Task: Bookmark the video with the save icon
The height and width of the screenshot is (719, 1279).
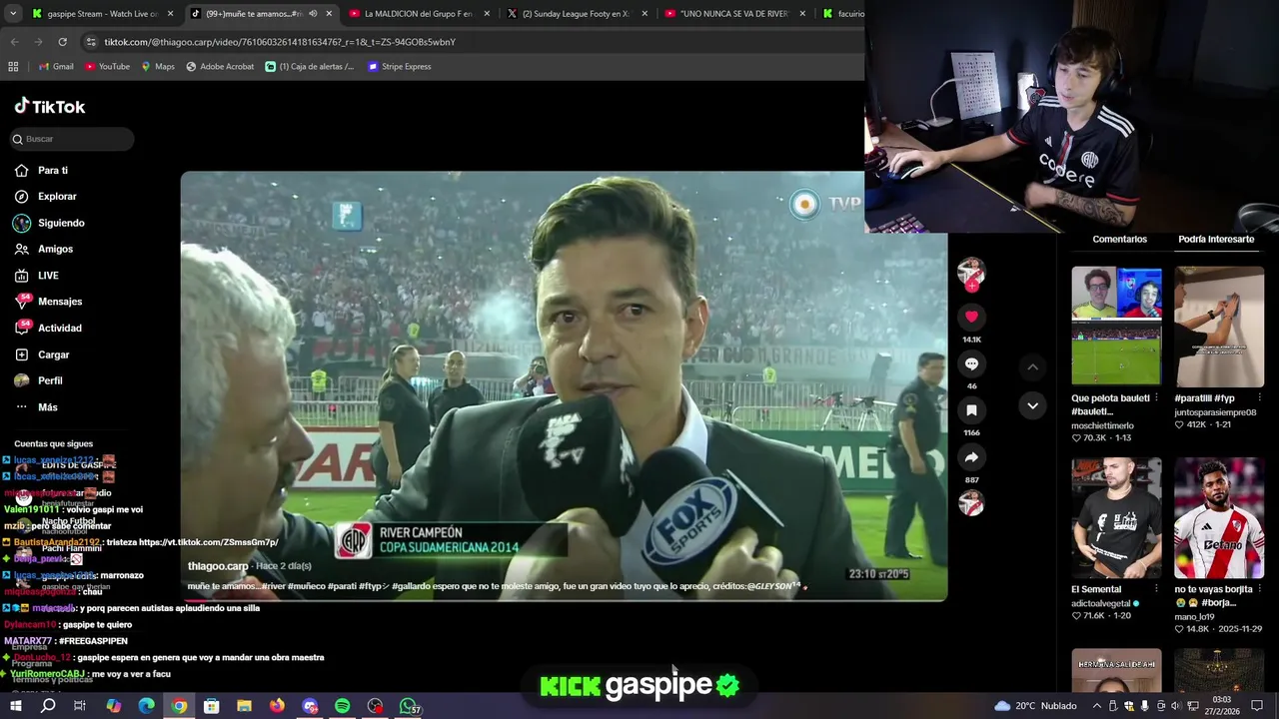Action: [971, 410]
